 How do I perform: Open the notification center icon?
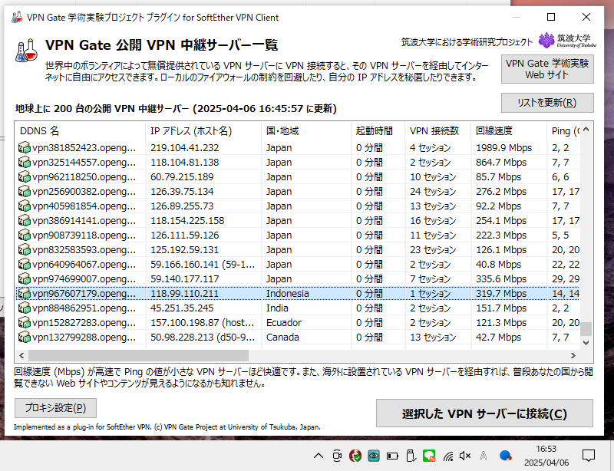589,456
